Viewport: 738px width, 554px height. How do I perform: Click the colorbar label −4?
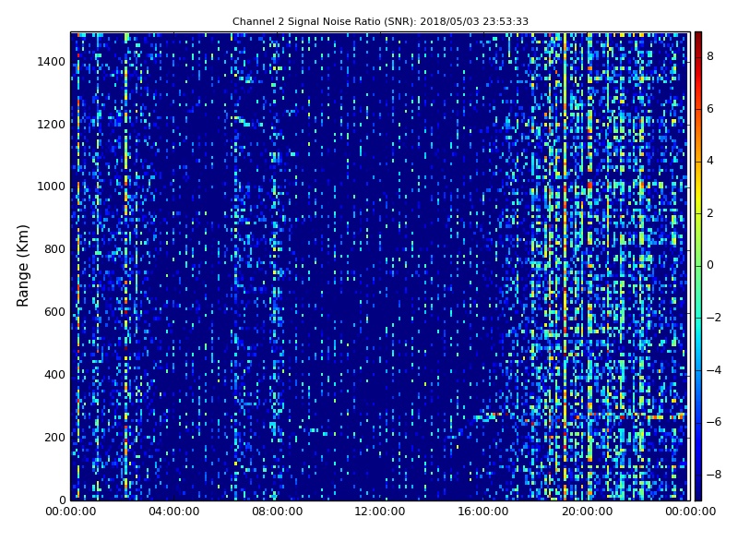tap(714, 370)
